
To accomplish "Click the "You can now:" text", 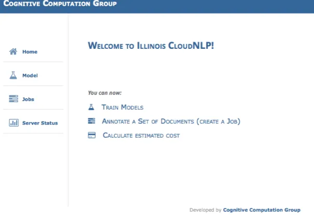I will [105, 93].
